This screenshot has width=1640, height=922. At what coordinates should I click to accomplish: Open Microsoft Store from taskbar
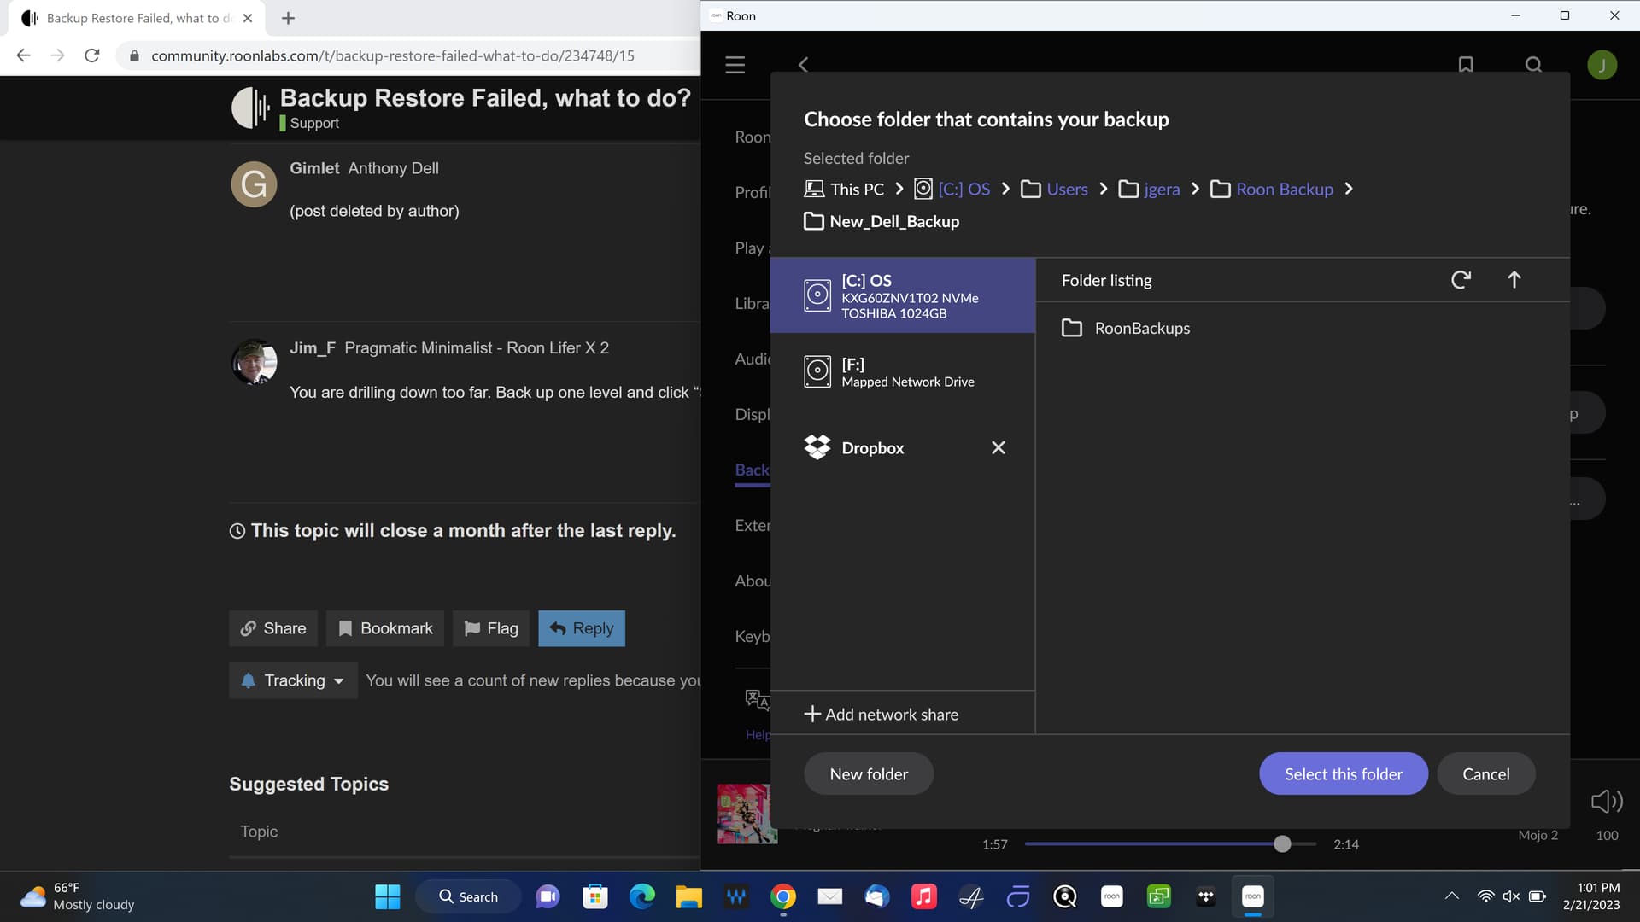pyautogui.click(x=594, y=896)
